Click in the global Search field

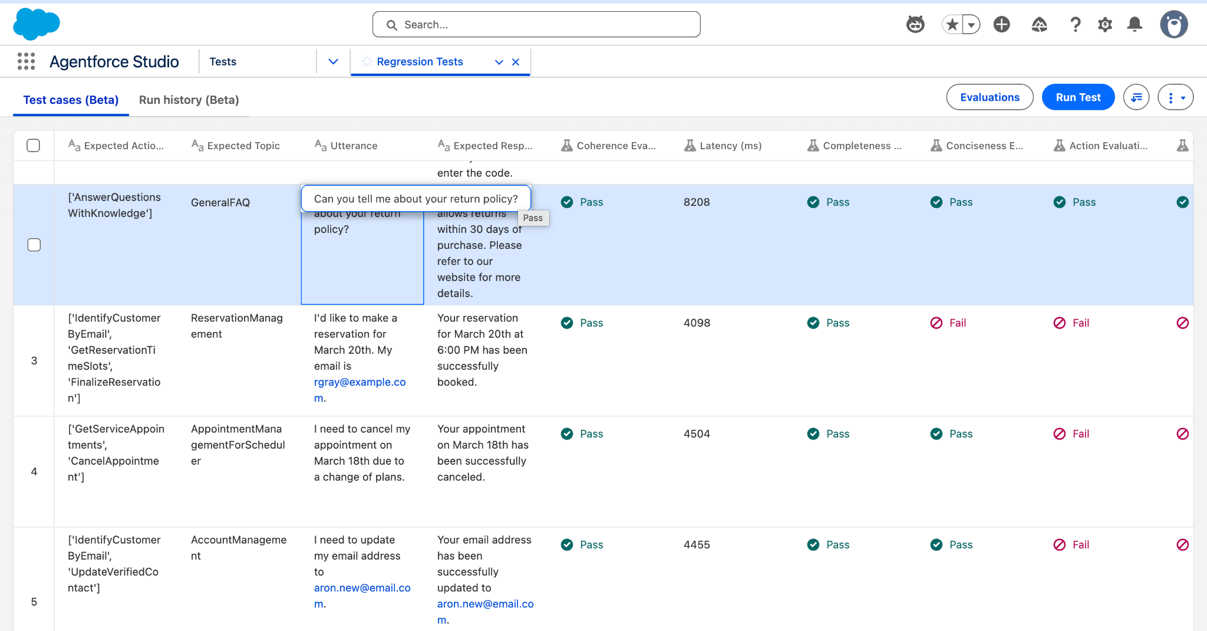536,25
